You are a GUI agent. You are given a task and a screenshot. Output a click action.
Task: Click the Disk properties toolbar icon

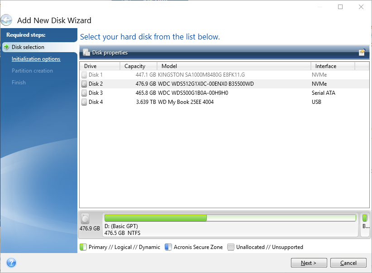[86, 53]
